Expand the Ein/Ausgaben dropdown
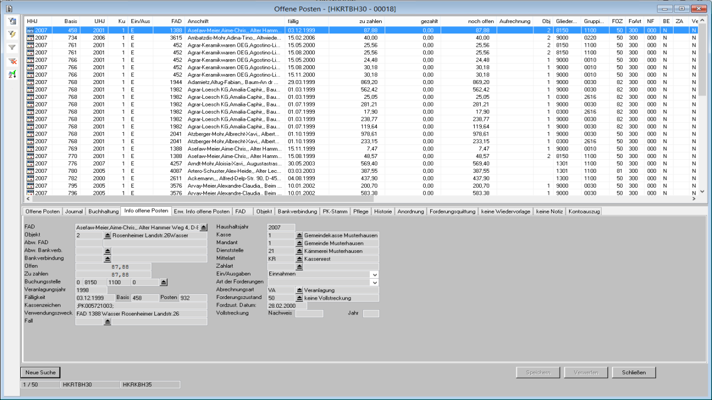This screenshot has height=400, width=712. click(374, 274)
